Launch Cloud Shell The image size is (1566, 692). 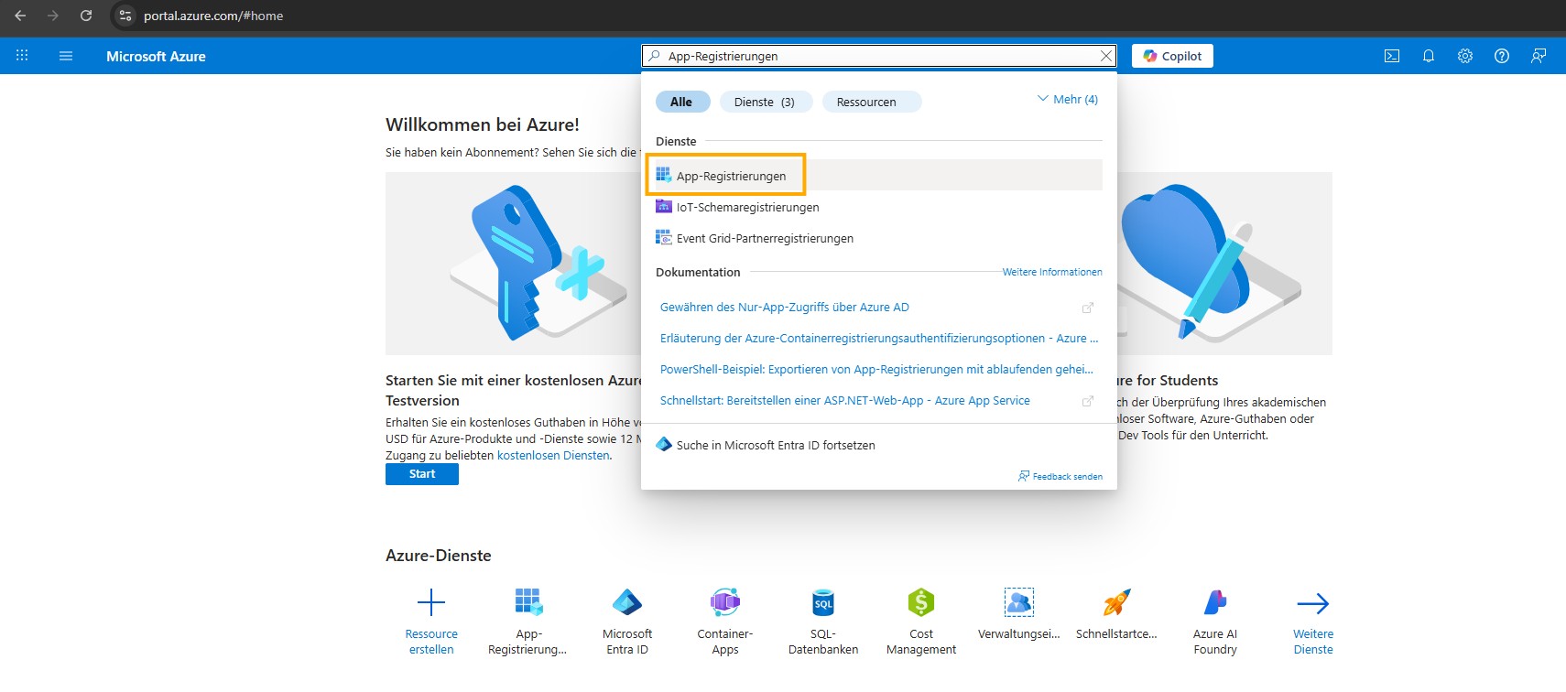click(1392, 56)
